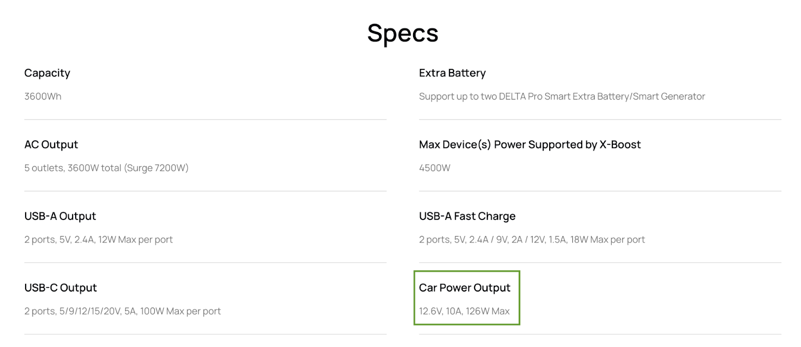
Task: Click the Specs page heading
Action: (403, 33)
